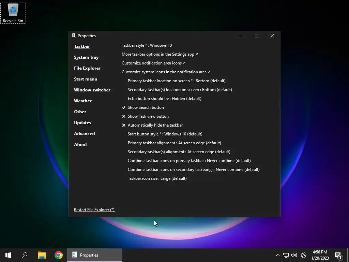The height and width of the screenshot is (262, 349).
Task: Open Customize notification area icons link
Action: (154, 63)
